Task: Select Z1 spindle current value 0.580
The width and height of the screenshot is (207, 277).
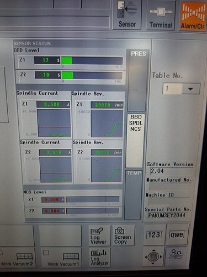Action: 54,105
